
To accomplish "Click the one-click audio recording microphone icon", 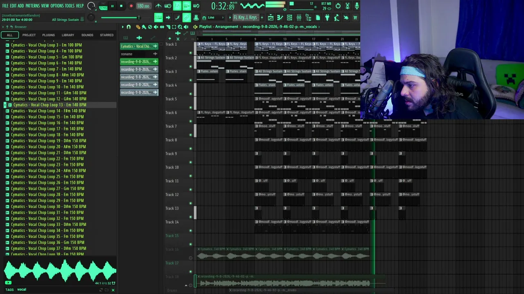I will [x=357, y=6].
